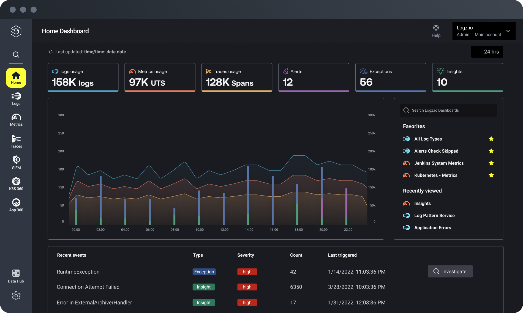This screenshot has height=313, width=523.
Task: Click timestamp 1/14/2022, 11:03:36 PM
Action: tap(357, 272)
